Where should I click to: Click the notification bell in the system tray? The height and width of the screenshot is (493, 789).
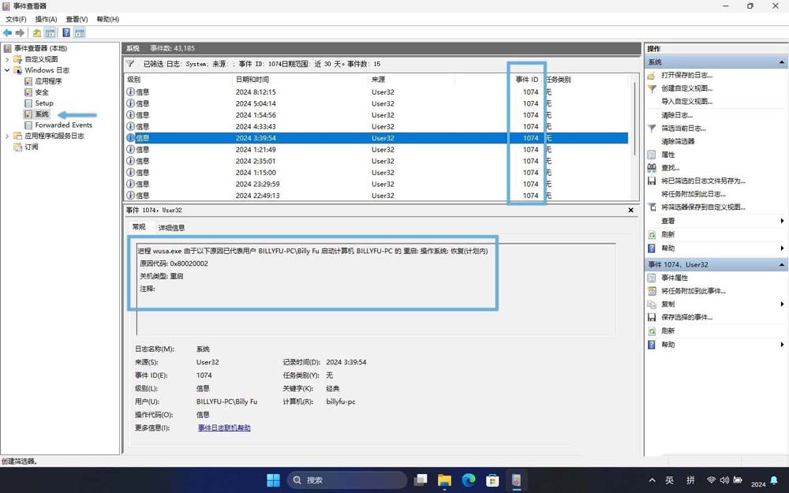(773, 480)
